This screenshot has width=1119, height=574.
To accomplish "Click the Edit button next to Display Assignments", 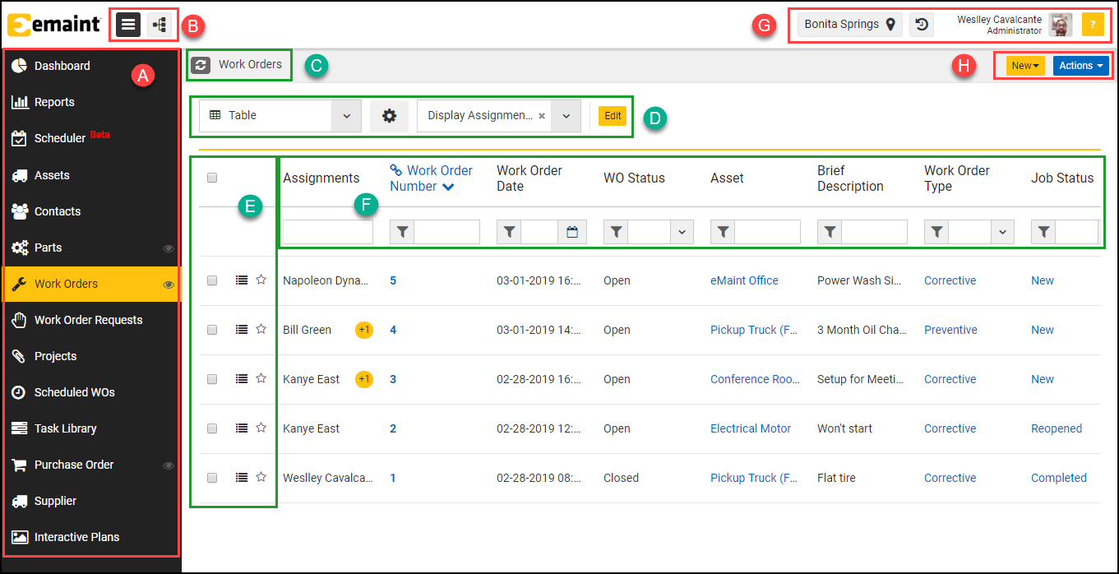I will point(612,115).
